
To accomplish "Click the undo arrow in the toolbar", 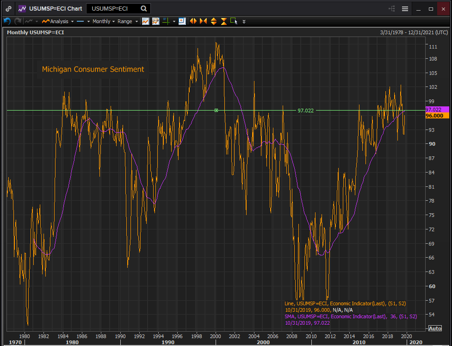I will pyautogui.click(x=7, y=21).
